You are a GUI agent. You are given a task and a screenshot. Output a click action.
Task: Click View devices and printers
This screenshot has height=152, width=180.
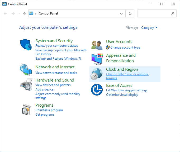(x=53, y=85)
